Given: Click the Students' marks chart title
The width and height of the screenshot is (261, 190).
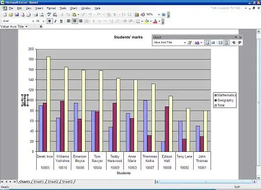Looking at the screenshot, I should (x=128, y=37).
